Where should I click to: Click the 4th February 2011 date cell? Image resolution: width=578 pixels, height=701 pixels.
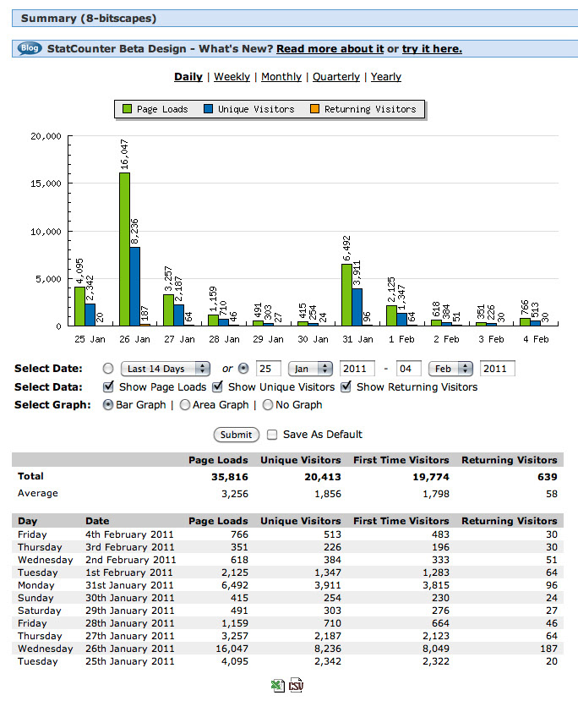click(129, 534)
